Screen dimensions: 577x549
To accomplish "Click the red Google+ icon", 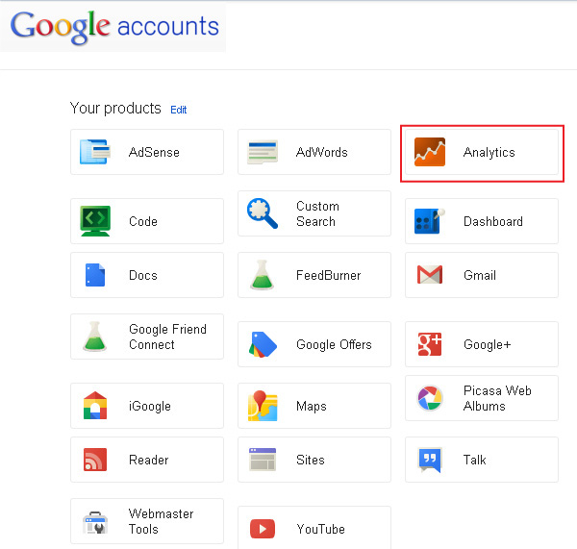I will 430,344.
